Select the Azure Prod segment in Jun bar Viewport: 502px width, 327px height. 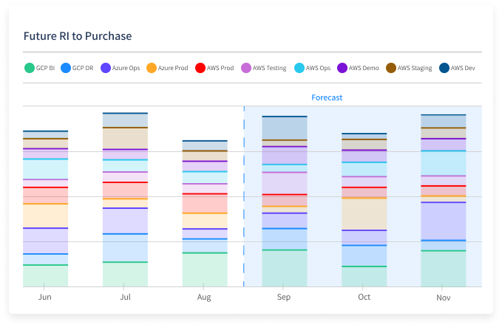point(45,216)
